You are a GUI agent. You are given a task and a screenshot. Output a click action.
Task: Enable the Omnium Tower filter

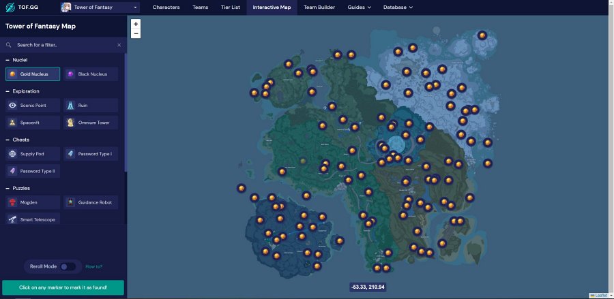pos(91,123)
